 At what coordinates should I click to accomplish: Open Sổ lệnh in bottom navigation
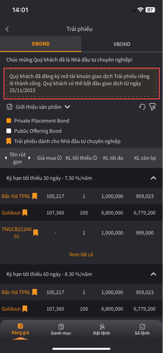(x=142, y=329)
